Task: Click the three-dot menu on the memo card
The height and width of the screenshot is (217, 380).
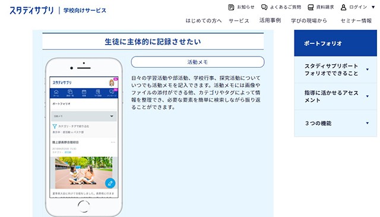Action: point(113,142)
